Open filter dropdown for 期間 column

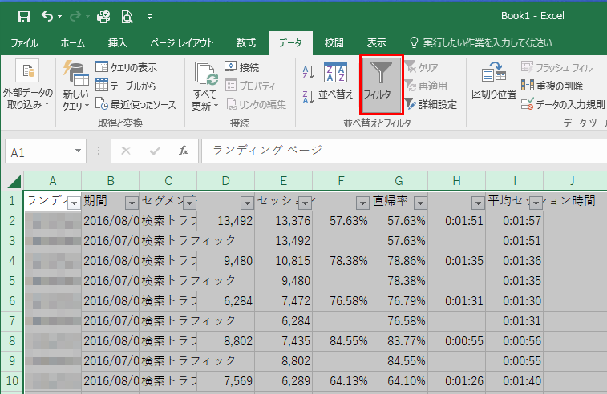click(x=132, y=203)
